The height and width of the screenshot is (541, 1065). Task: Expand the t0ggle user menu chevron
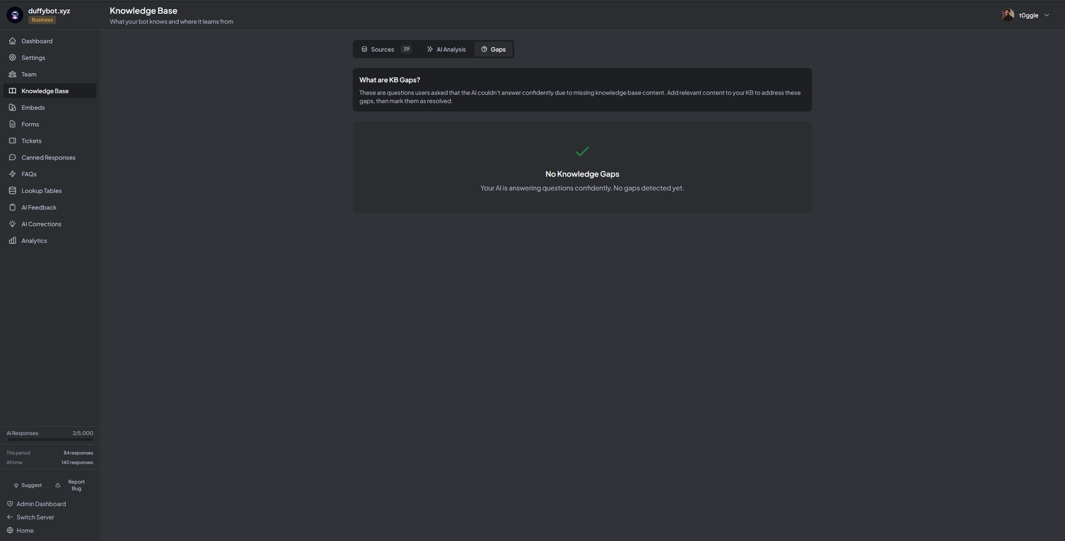point(1047,15)
